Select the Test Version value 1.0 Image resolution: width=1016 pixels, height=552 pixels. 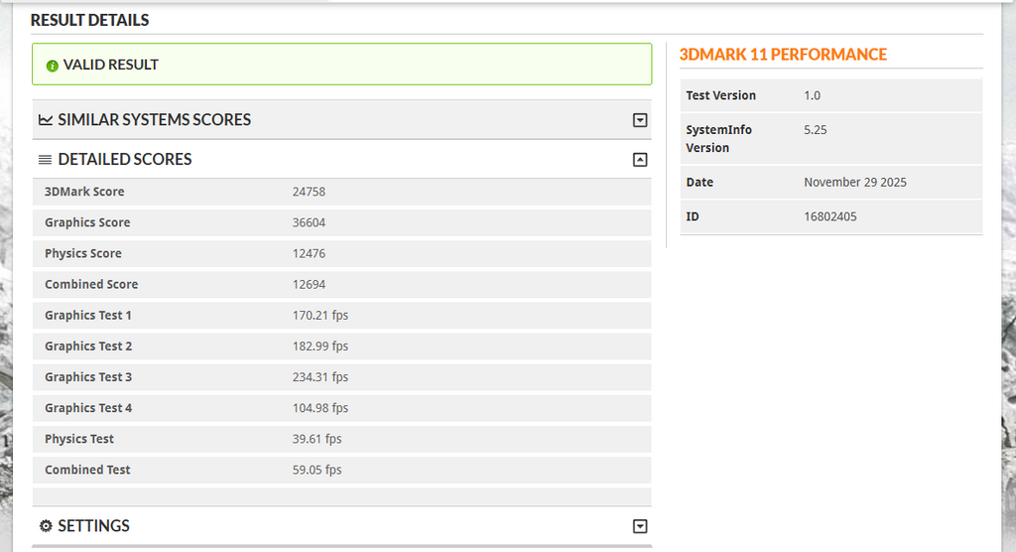(x=812, y=95)
